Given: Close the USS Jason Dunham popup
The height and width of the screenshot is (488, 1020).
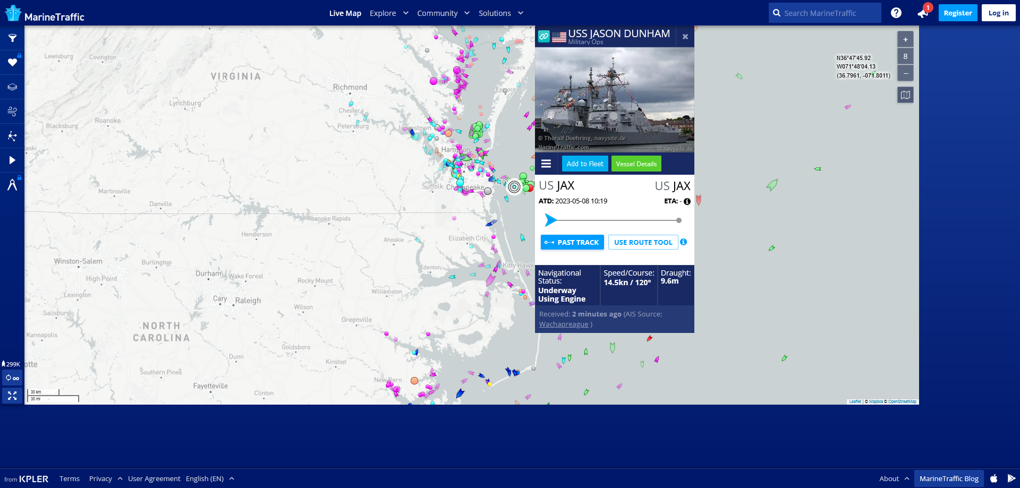Looking at the screenshot, I should point(685,37).
